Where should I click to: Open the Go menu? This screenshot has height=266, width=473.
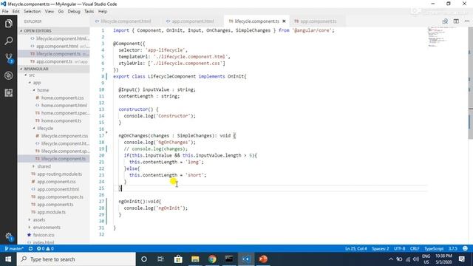[61, 11]
